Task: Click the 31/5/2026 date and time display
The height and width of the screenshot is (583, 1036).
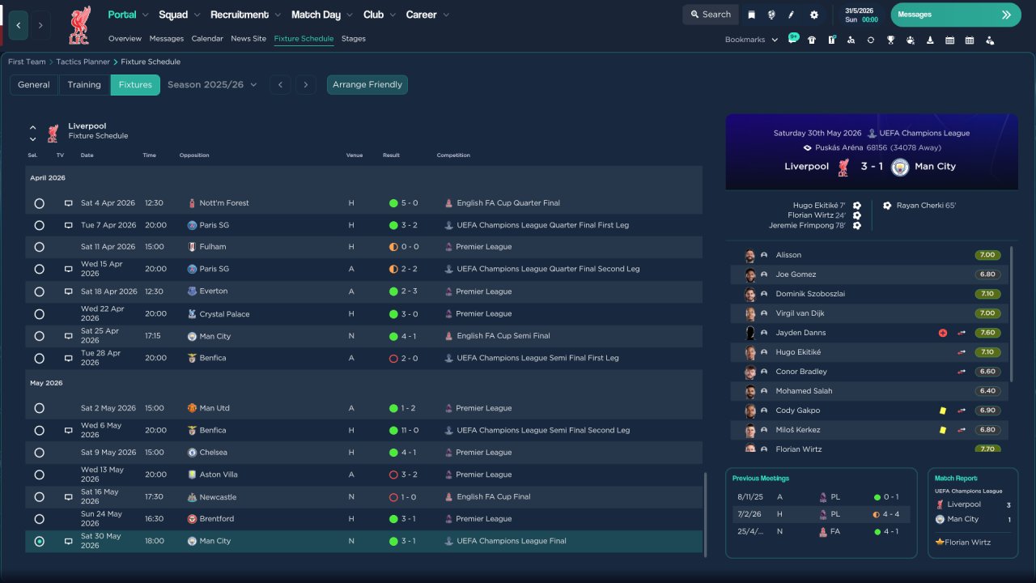Action: click(x=860, y=15)
